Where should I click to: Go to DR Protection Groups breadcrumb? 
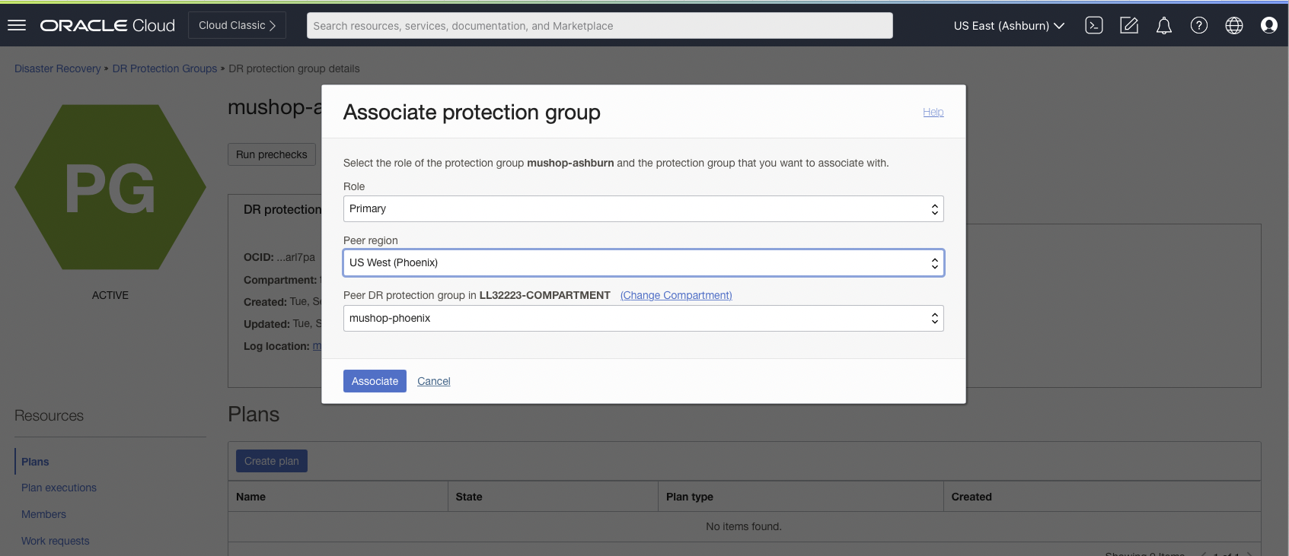click(164, 68)
